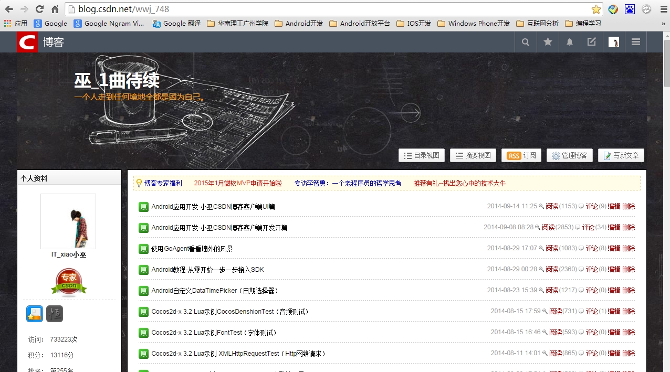Open Android开发 bookmark folder
Viewport: 670px width, 372px height.
(x=299, y=24)
